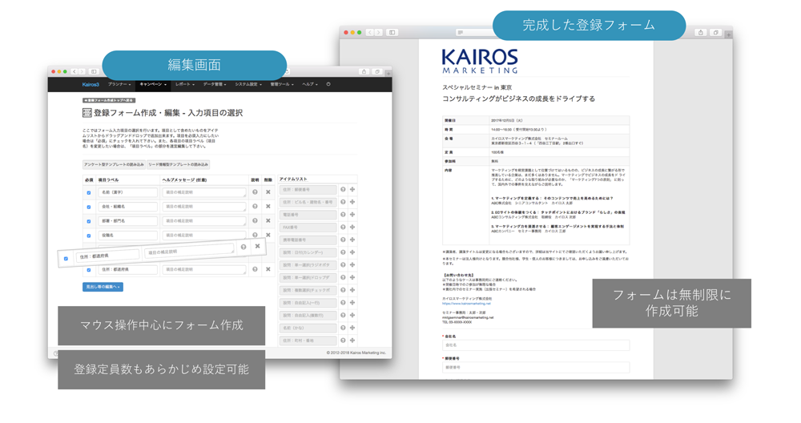Show tab overview in KAIROS form window
The height and width of the screenshot is (423, 801).
[x=715, y=32]
